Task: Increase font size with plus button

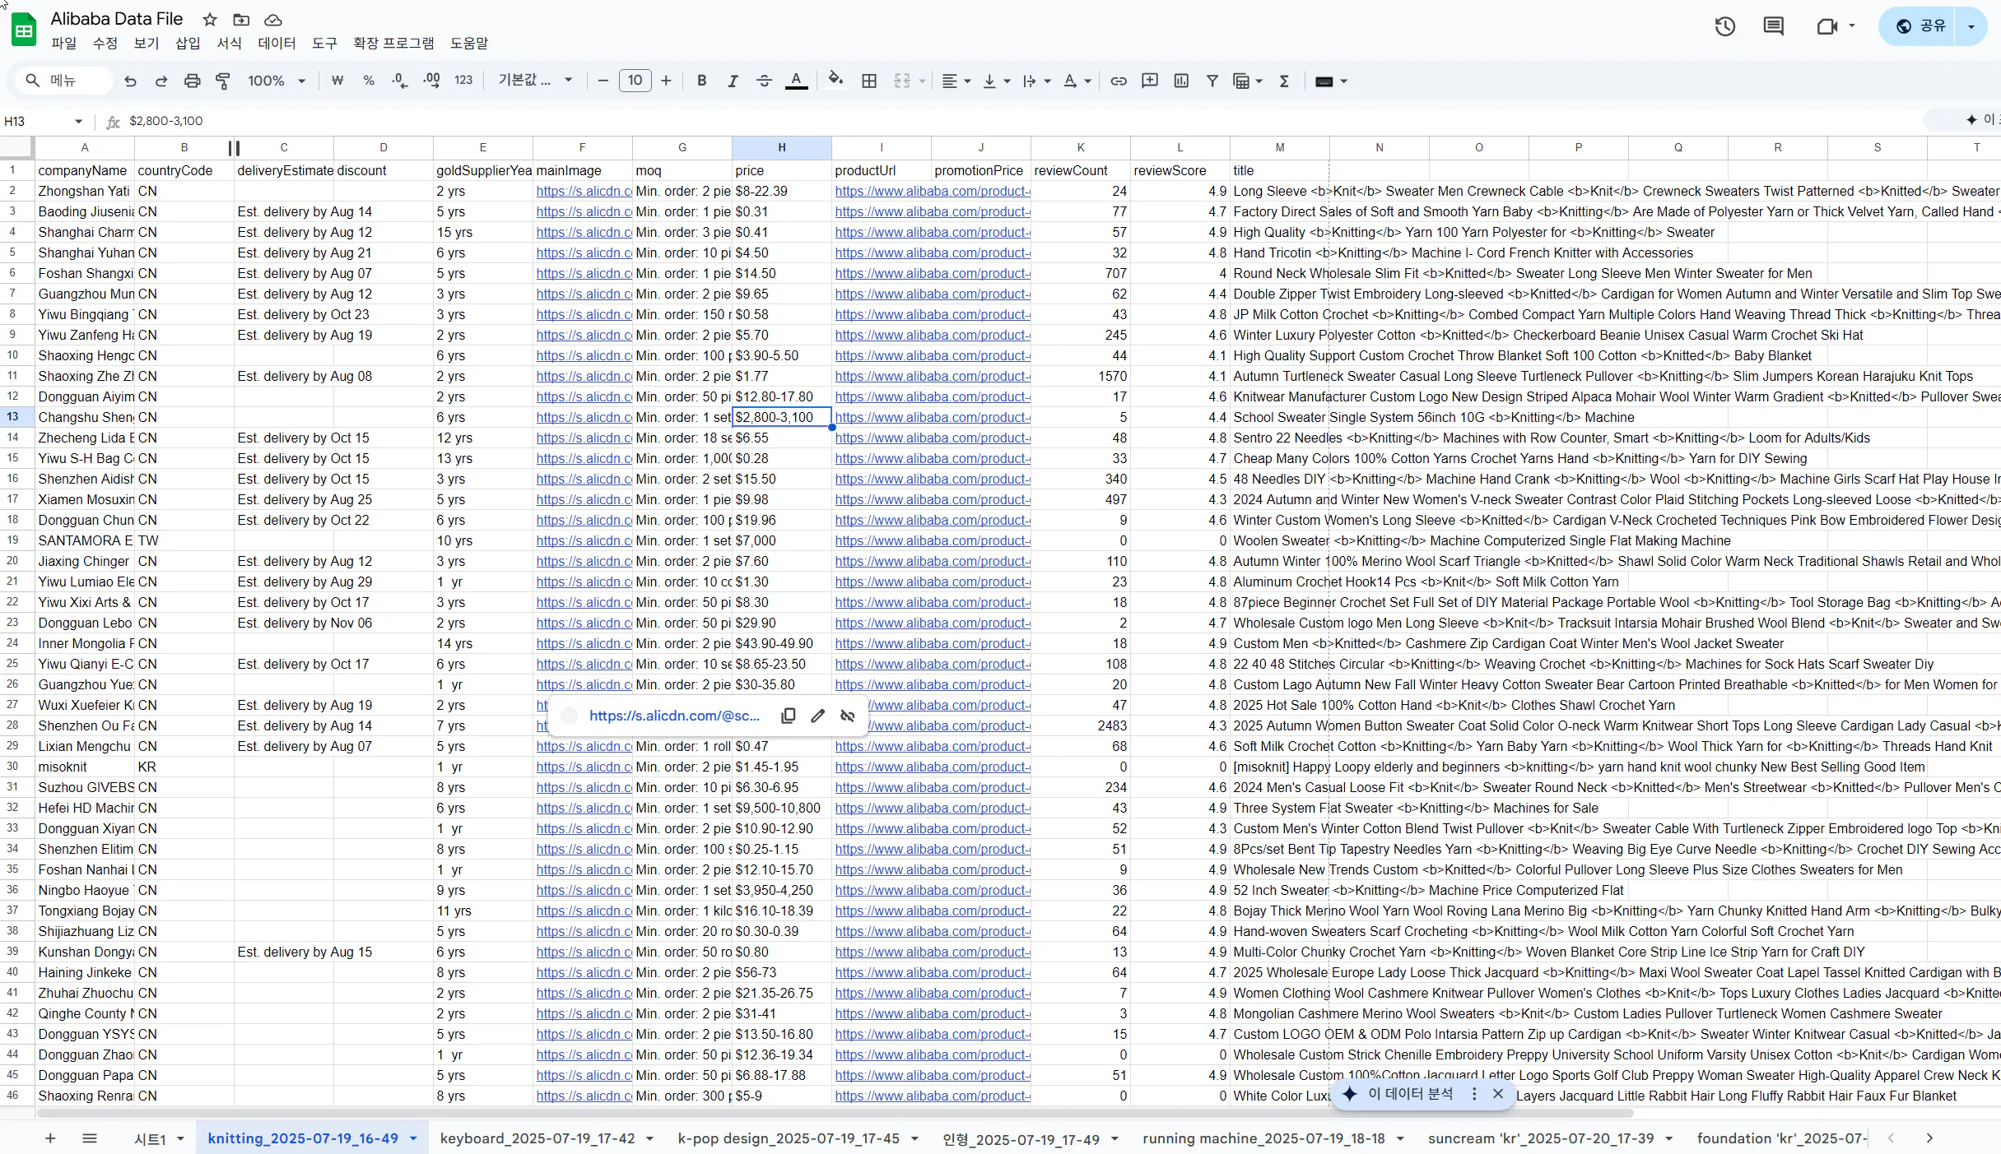Action: pos(666,81)
